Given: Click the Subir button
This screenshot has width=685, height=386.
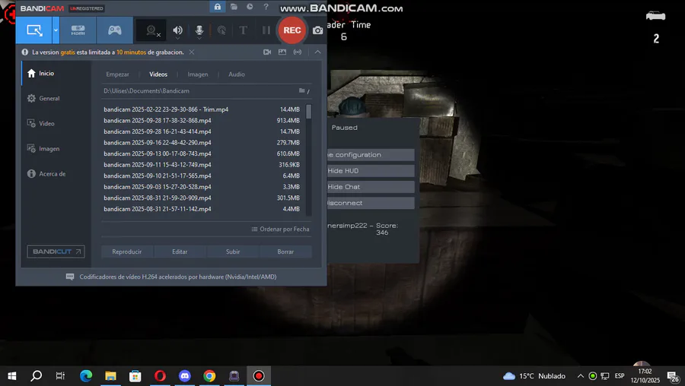Looking at the screenshot, I should coord(233,252).
